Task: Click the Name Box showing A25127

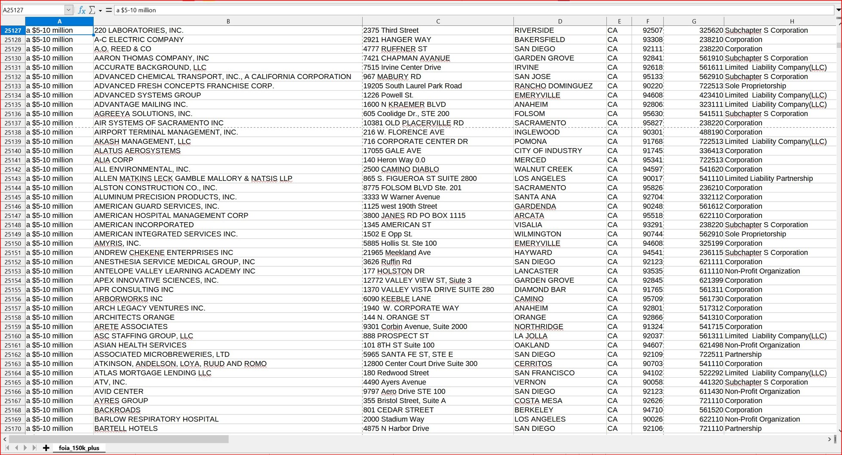Action: [33, 10]
